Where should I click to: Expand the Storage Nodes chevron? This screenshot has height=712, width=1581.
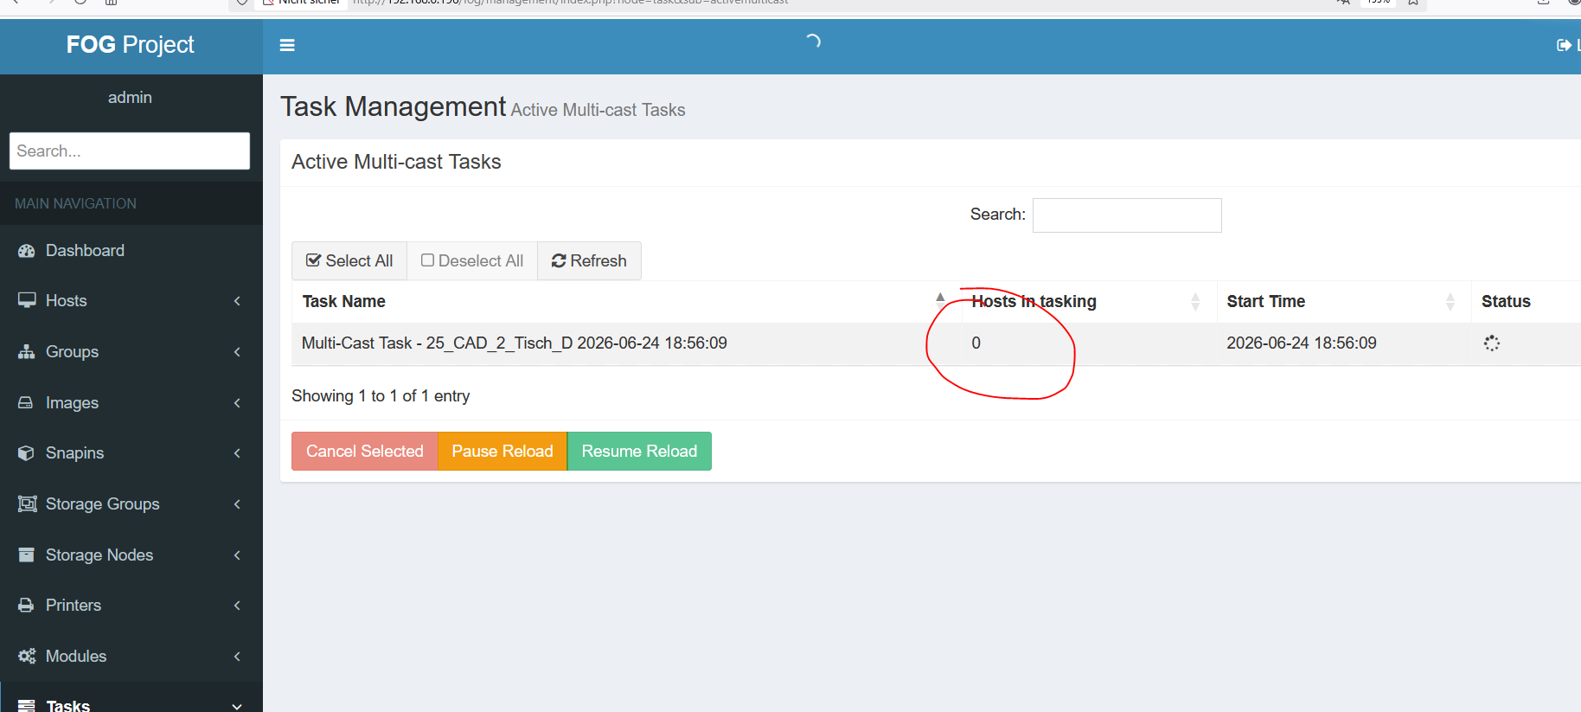click(x=237, y=555)
